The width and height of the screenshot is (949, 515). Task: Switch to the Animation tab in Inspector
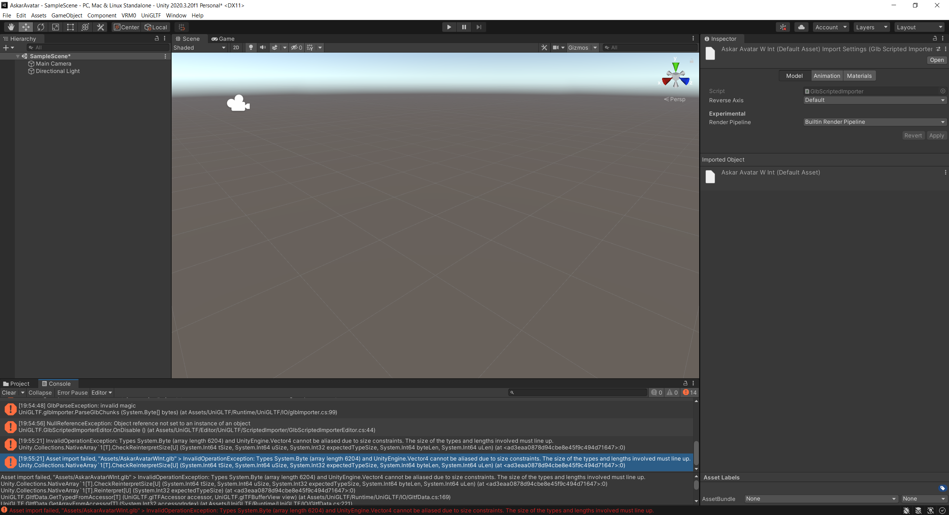(x=827, y=75)
